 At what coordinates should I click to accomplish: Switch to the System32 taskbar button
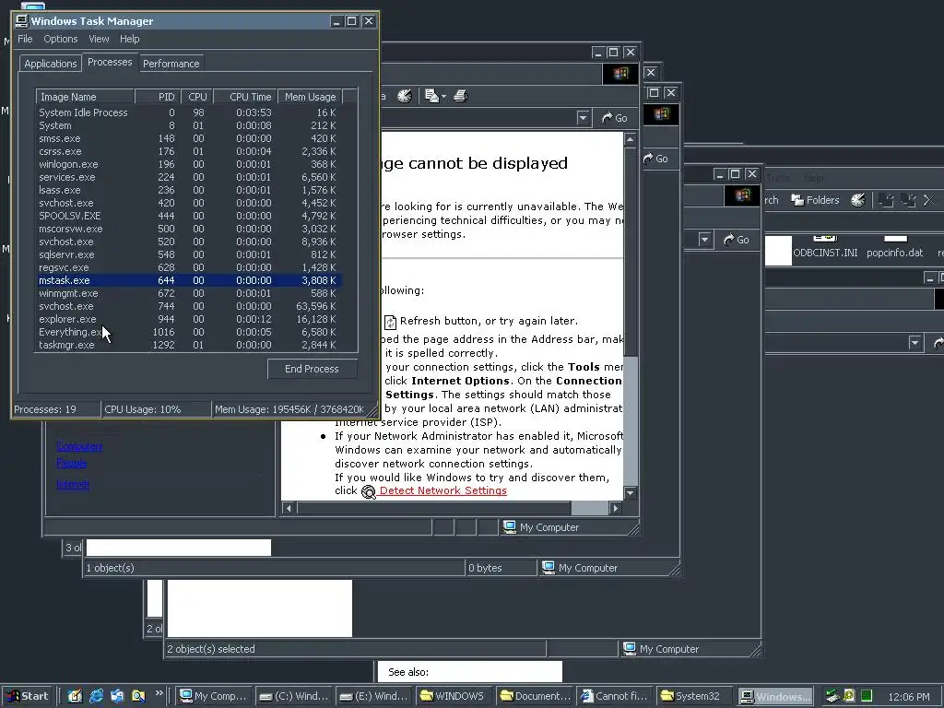tap(695, 696)
